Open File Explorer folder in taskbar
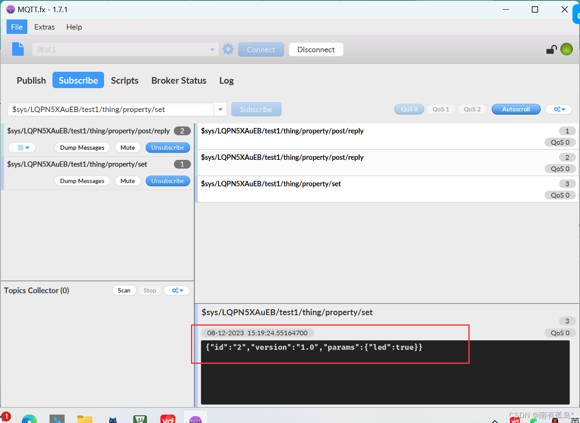580x423 pixels. [x=85, y=419]
